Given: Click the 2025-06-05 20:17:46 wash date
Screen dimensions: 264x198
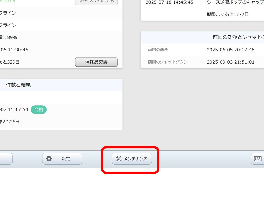Looking at the screenshot, I should tap(230, 50).
